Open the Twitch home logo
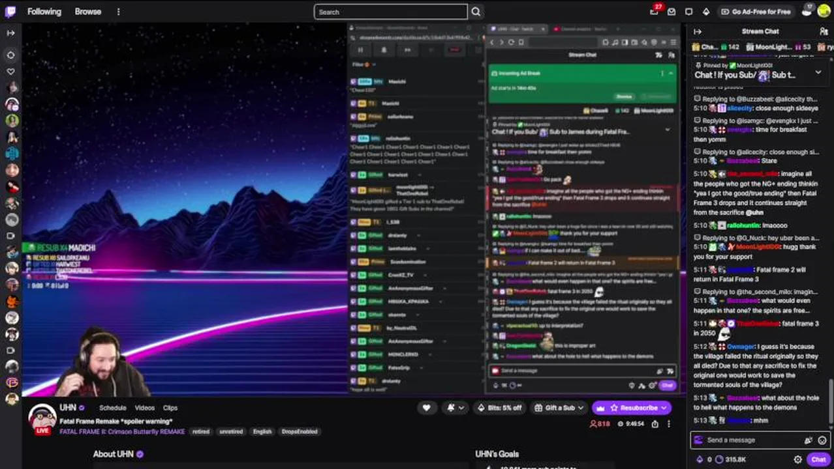Viewport: 834px width, 469px height. (x=10, y=11)
